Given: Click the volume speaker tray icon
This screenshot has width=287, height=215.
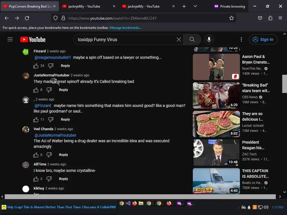Looking at the screenshot, I should coord(266,207).
